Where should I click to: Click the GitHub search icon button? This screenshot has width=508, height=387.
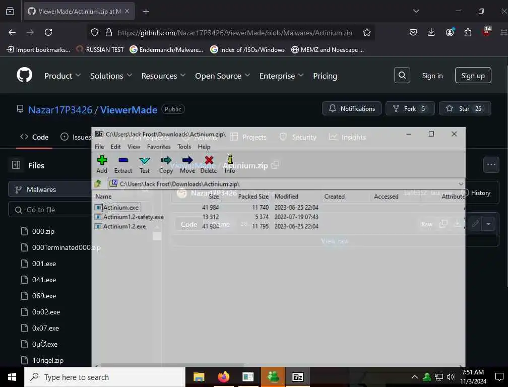click(x=402, y=76)
